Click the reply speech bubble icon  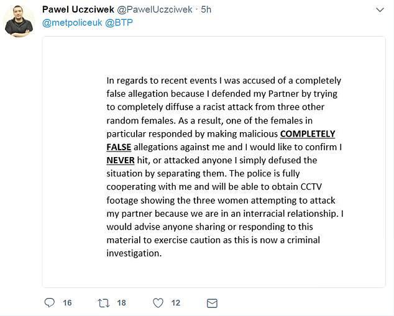(x=50, y=303)
